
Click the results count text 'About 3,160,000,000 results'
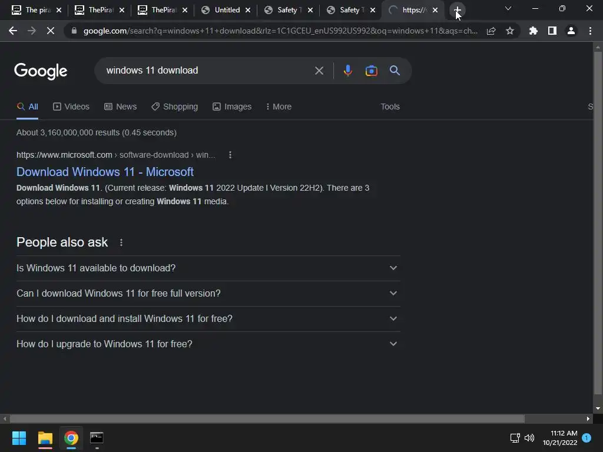(x=68, y=132)
